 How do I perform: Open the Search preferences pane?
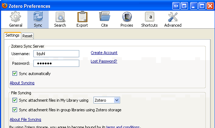click(60, 20)
